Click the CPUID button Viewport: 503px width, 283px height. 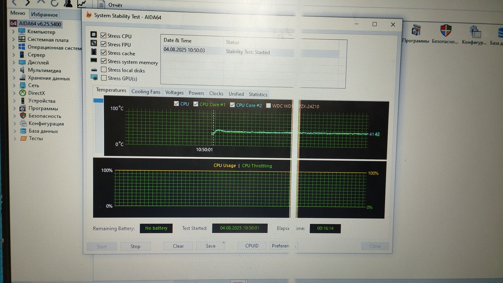(252, 246)
